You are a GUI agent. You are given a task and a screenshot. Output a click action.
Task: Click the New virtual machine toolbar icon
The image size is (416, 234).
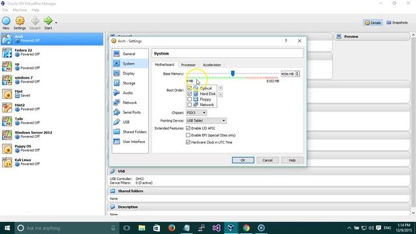(6, 23)
